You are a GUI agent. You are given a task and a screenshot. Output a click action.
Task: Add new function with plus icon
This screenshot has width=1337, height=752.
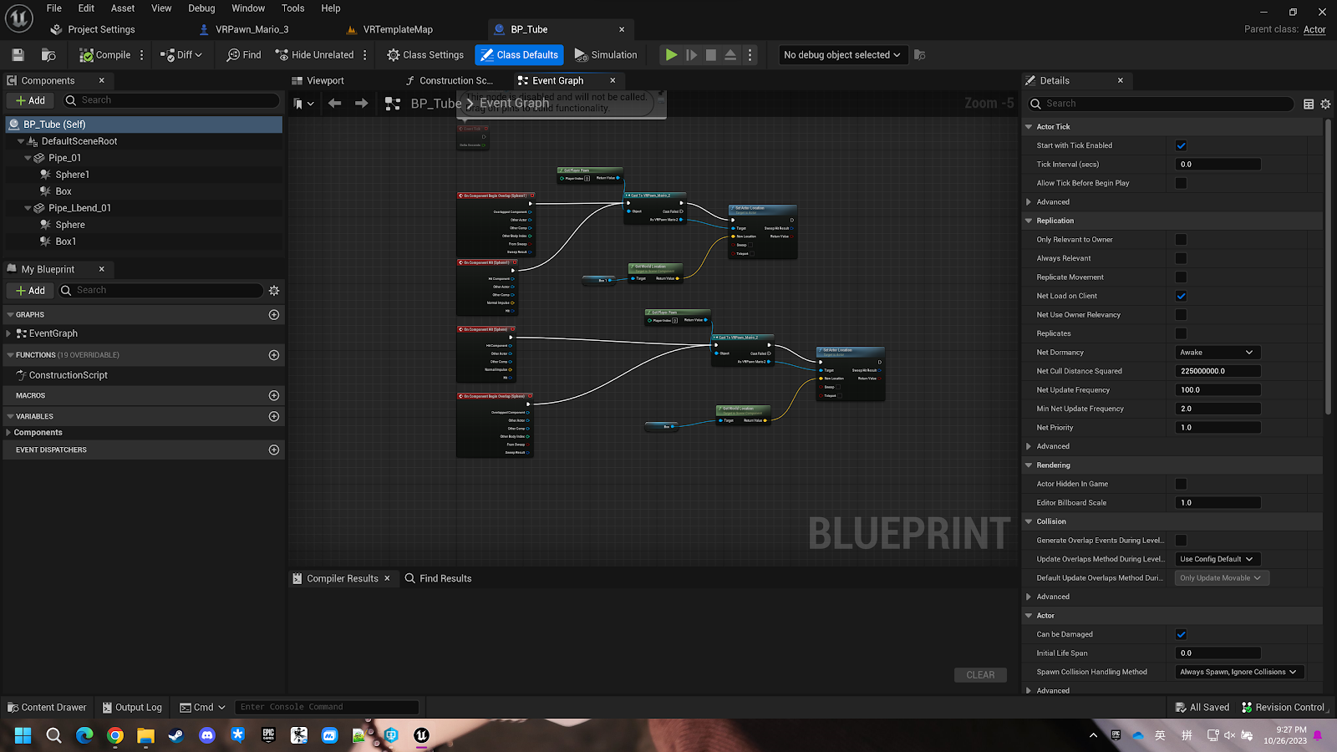(x=274, y=355)
